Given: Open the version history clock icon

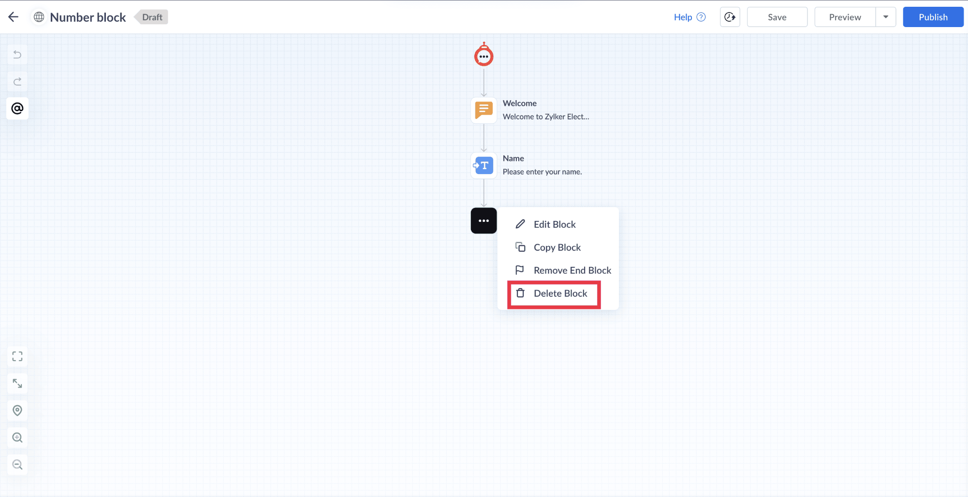Looking at the screenshot, I should [730, 17].
